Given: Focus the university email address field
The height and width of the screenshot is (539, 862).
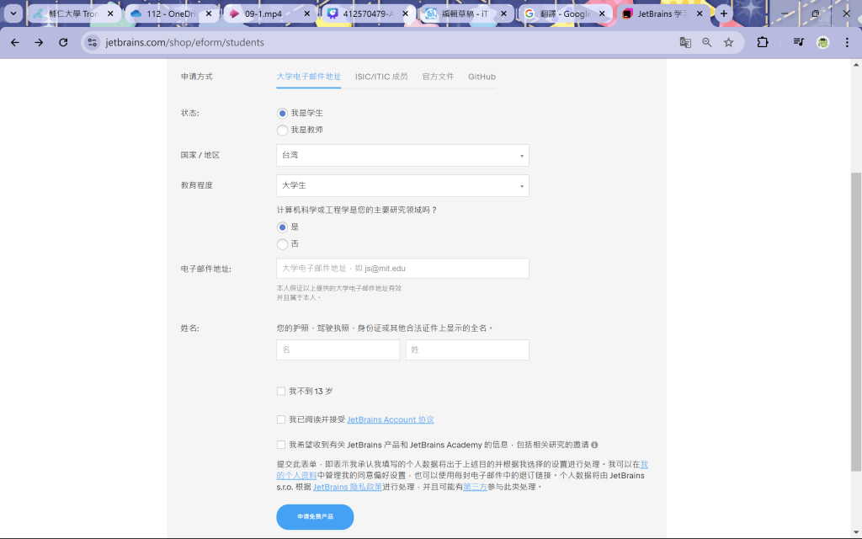Looking at the screenshot, I should (x=402, y=269).
